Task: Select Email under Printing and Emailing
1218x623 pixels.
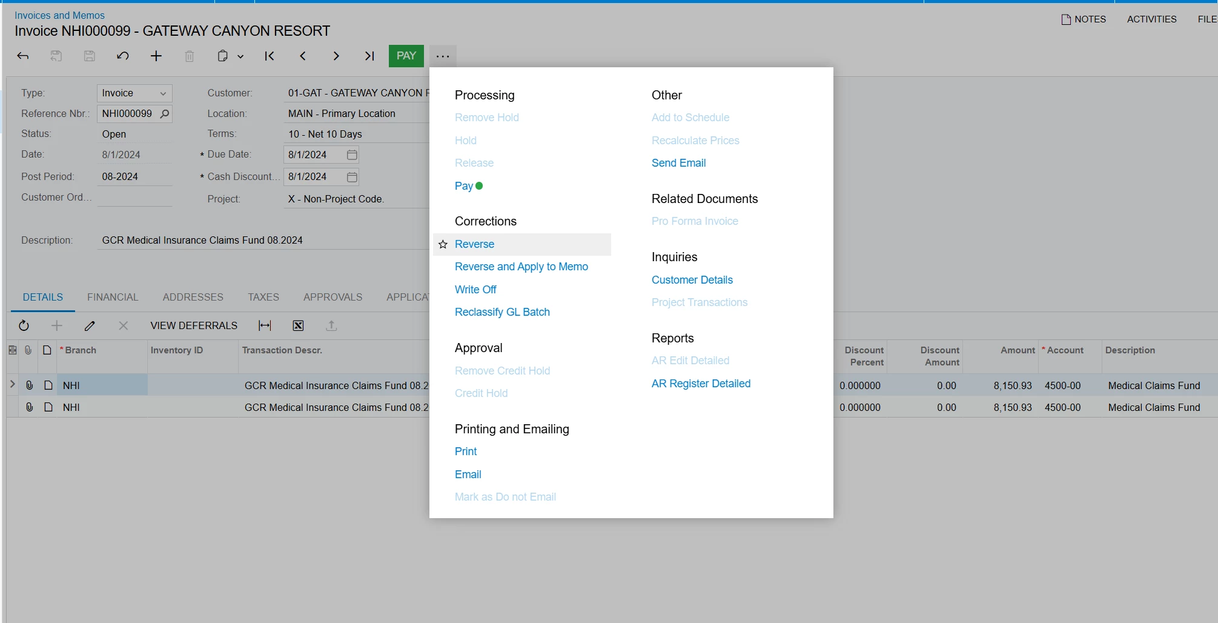Action: (468, 475)
